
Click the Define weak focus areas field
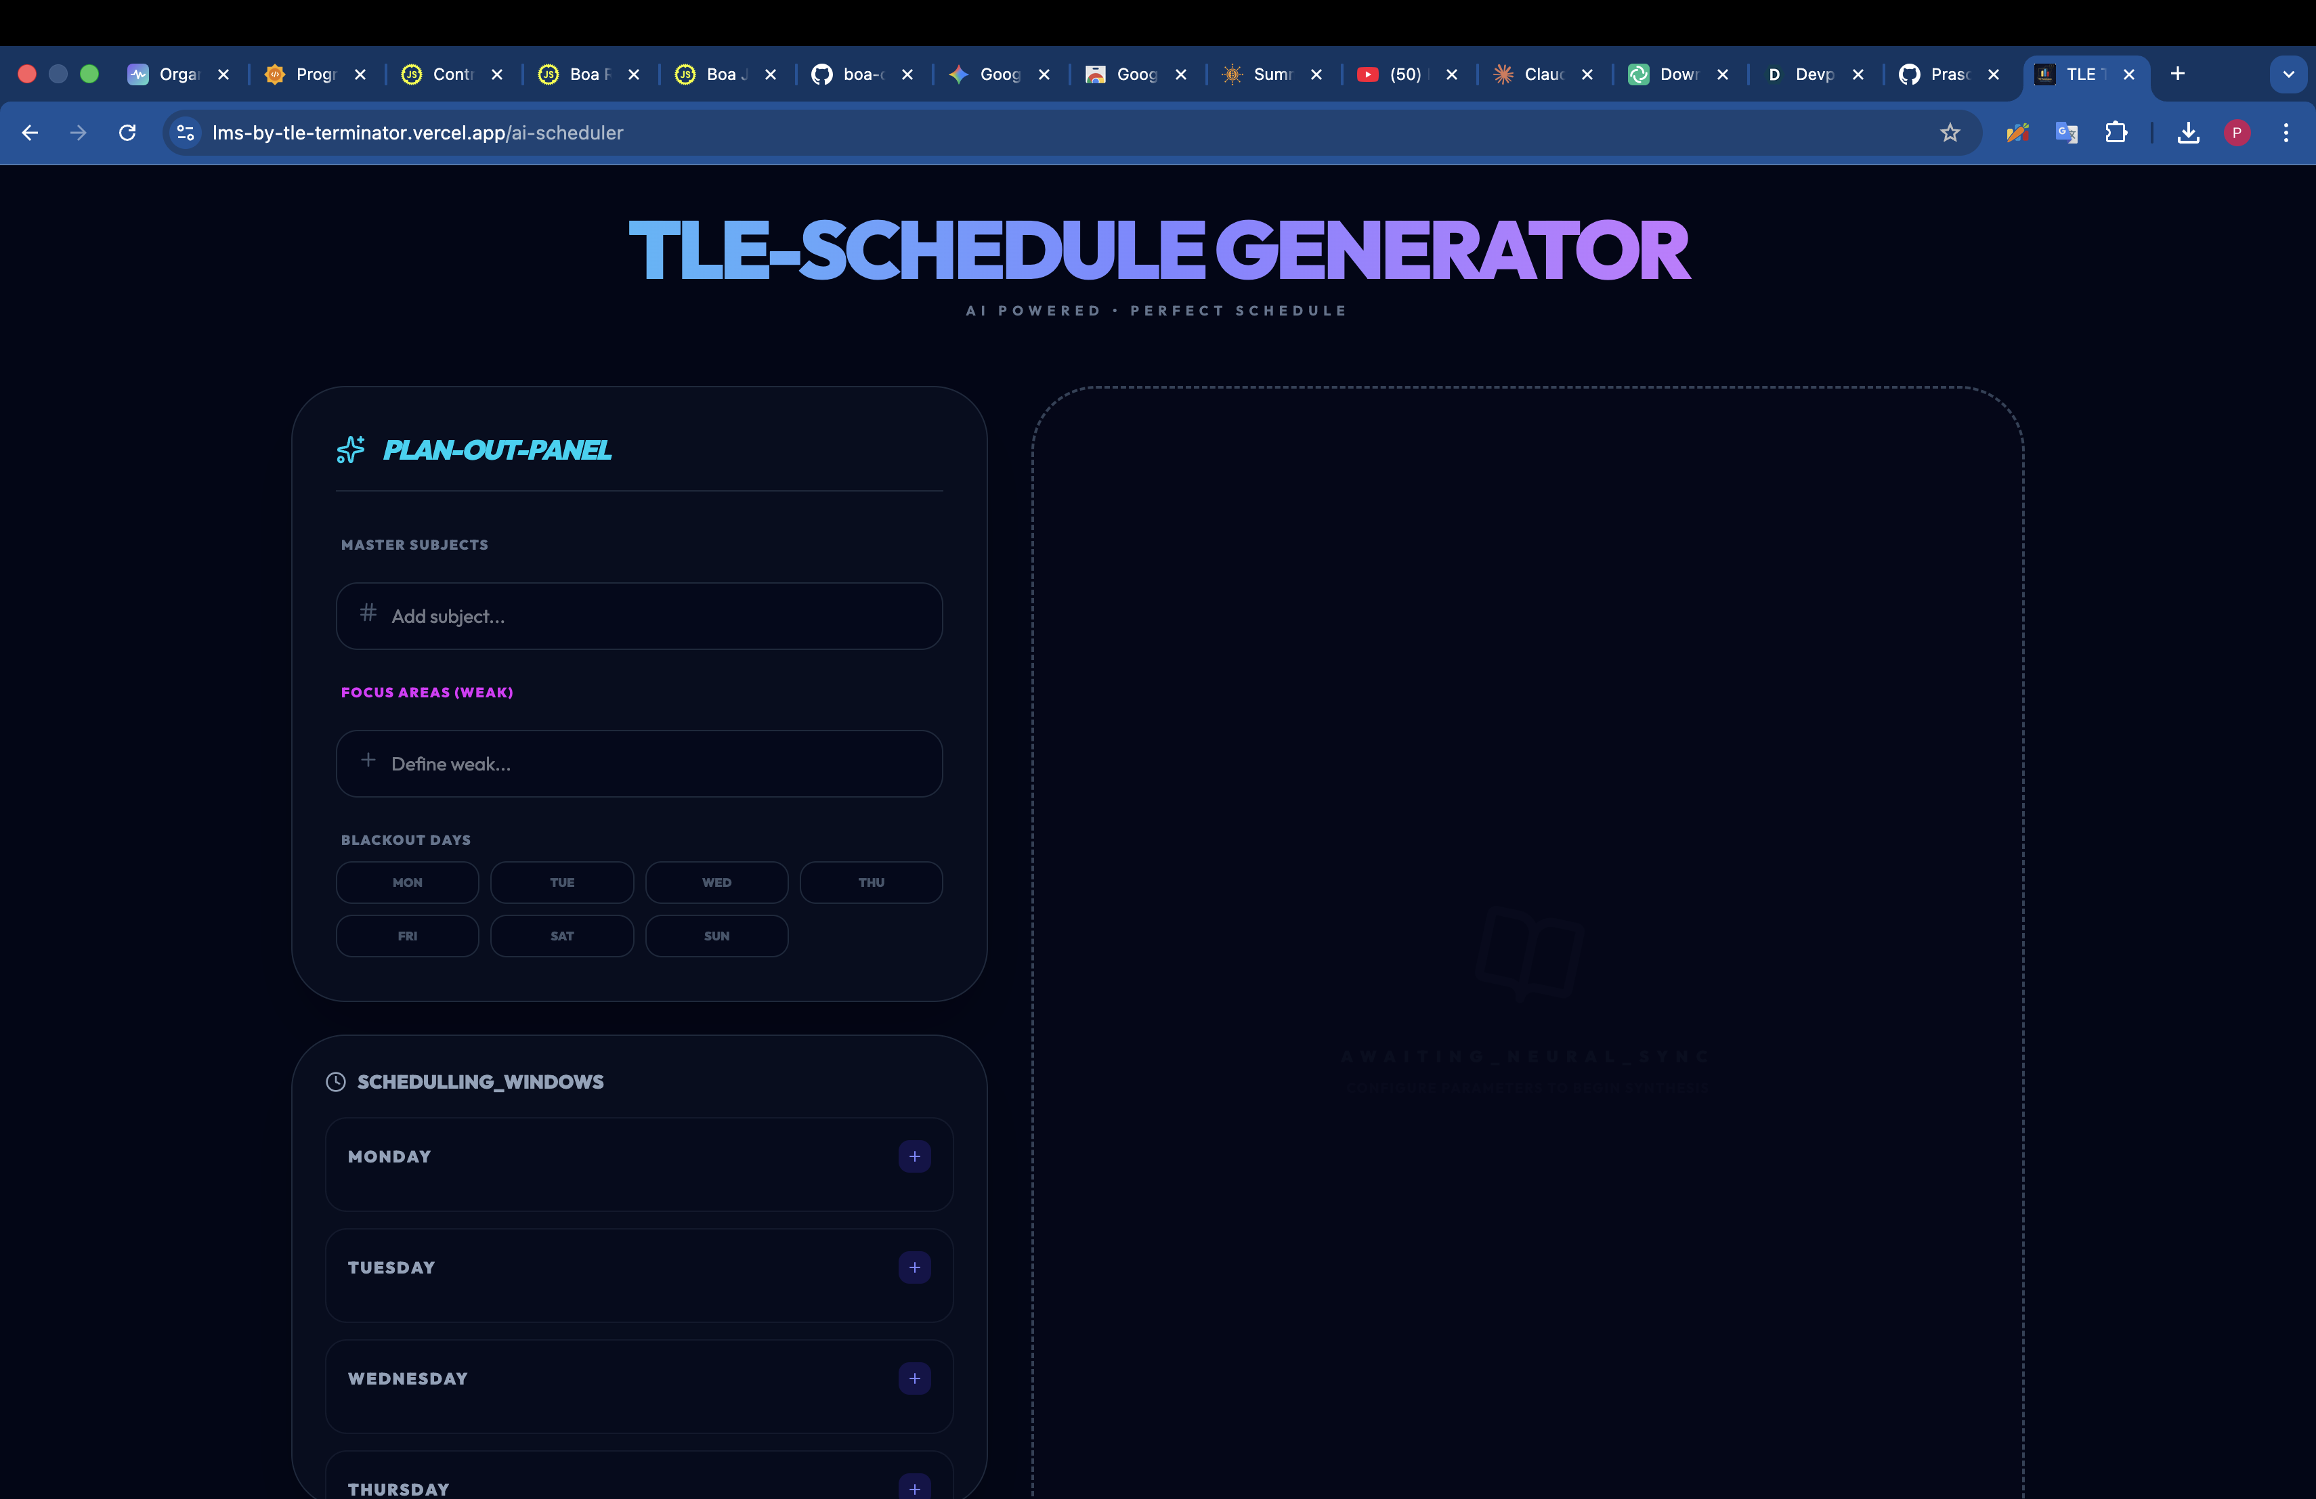[x=639, y=764]
